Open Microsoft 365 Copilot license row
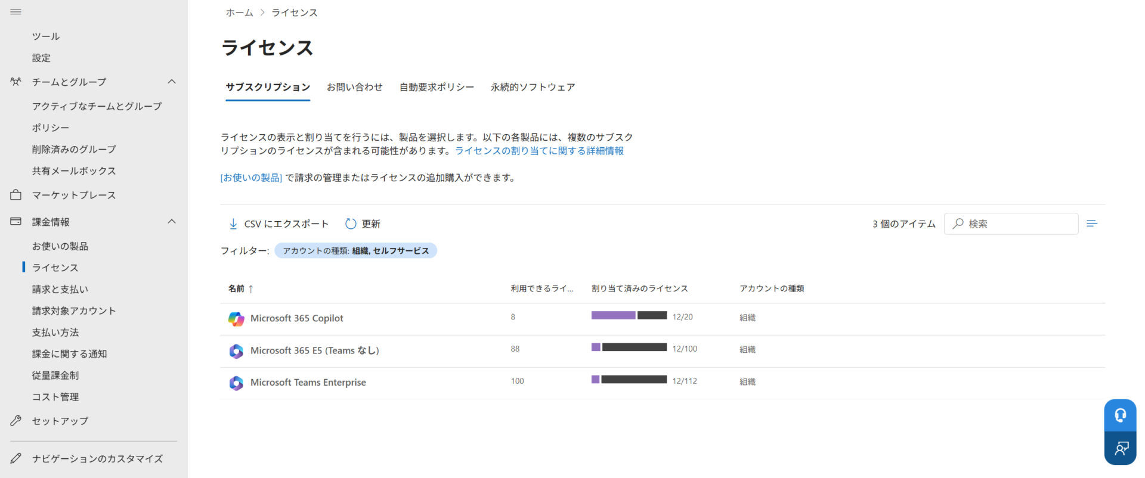Screen dimensions: 1145x478 [663, 319]
